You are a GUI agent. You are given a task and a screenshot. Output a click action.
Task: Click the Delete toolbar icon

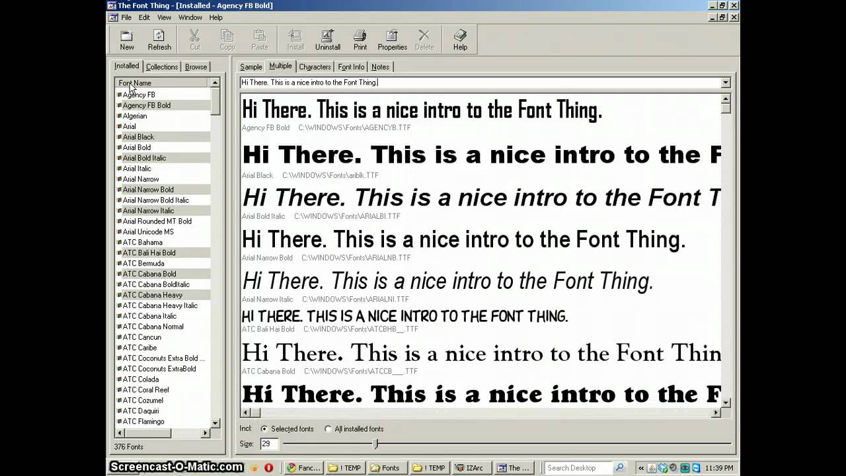tap(424, 40)
